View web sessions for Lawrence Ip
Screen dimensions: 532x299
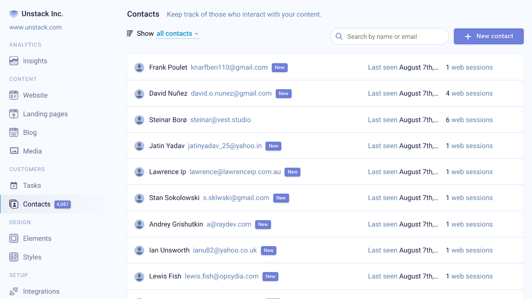click(472, 172)
